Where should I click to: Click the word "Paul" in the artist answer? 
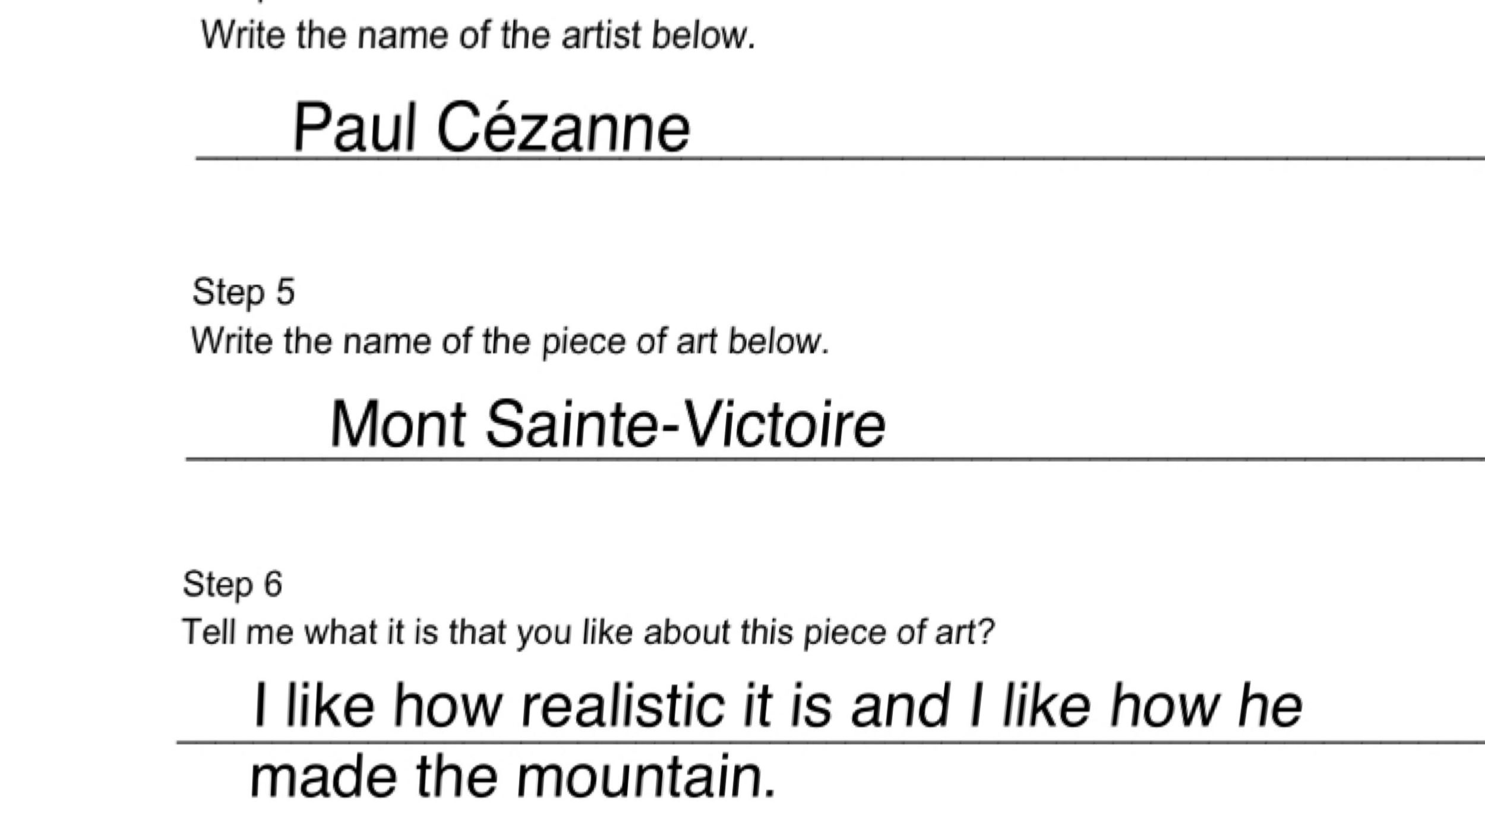[353, 128]
